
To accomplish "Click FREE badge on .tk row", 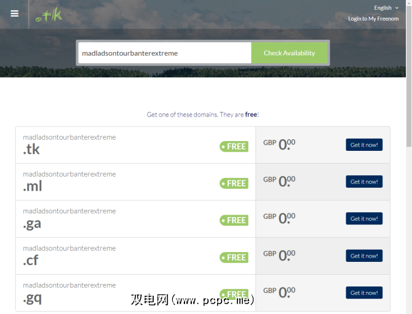I will pyautogui.click(x=234, y=147).
